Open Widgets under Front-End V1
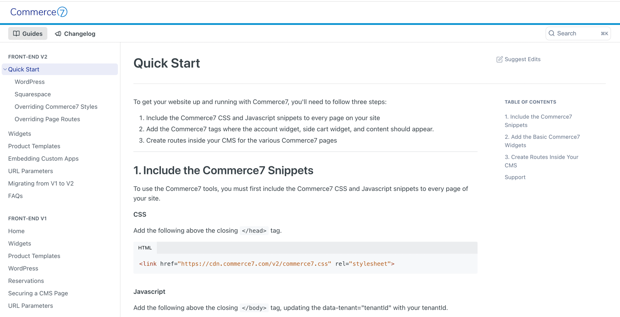This screenshot has width=620, height=317. 19,244
